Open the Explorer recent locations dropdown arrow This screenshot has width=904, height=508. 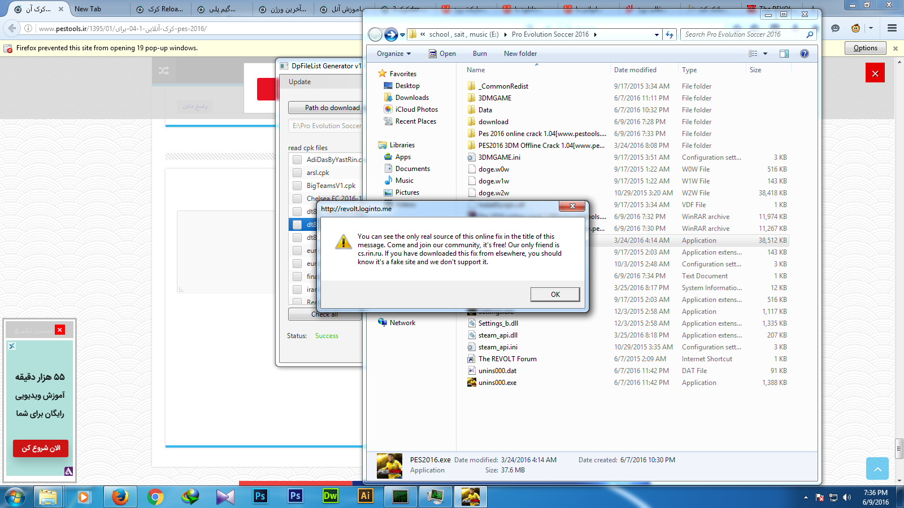coord(402,35)
